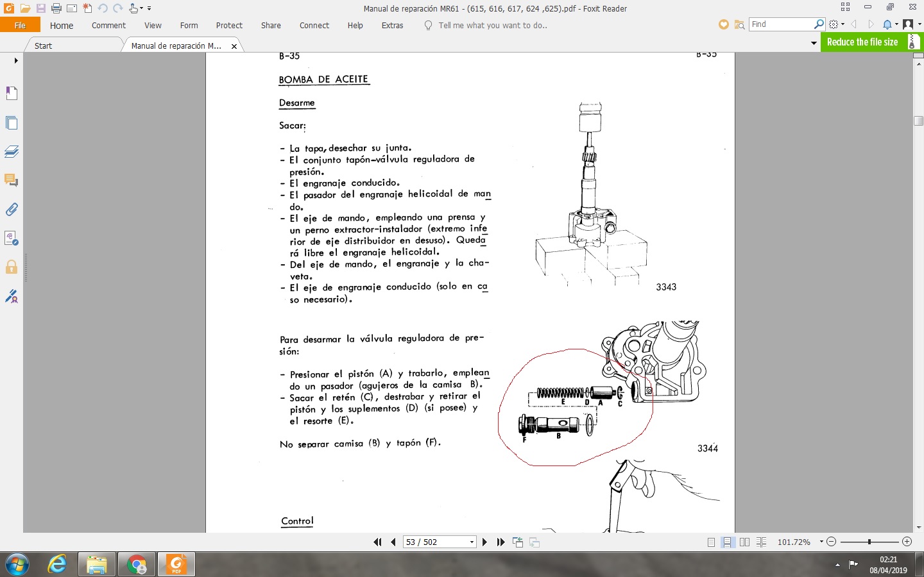Image resolution: width=924 pixels, height=577 pixels.
Task: Click the 'Reduce the file size' banner
Action: 871,42
